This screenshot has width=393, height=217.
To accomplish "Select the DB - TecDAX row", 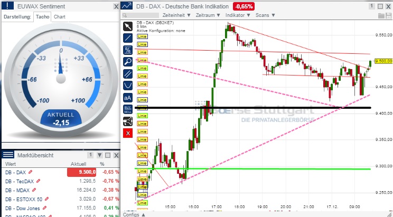I will tap(61, 181).
